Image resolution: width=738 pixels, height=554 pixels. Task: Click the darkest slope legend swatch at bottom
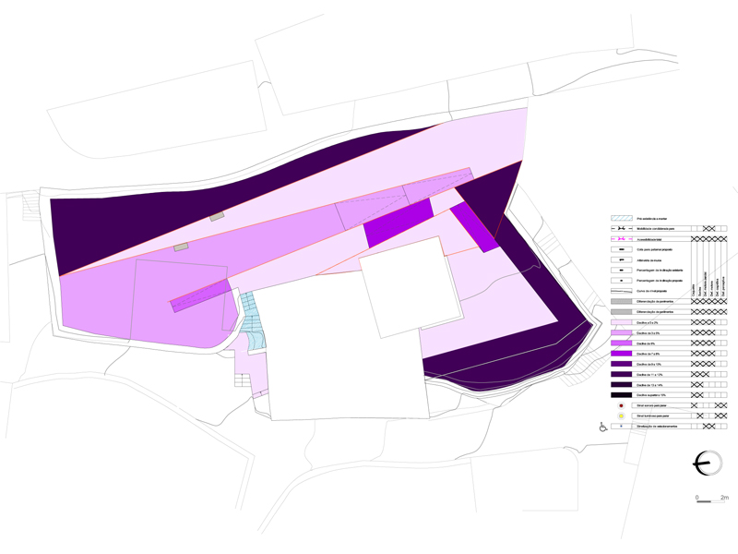[622, 394]
